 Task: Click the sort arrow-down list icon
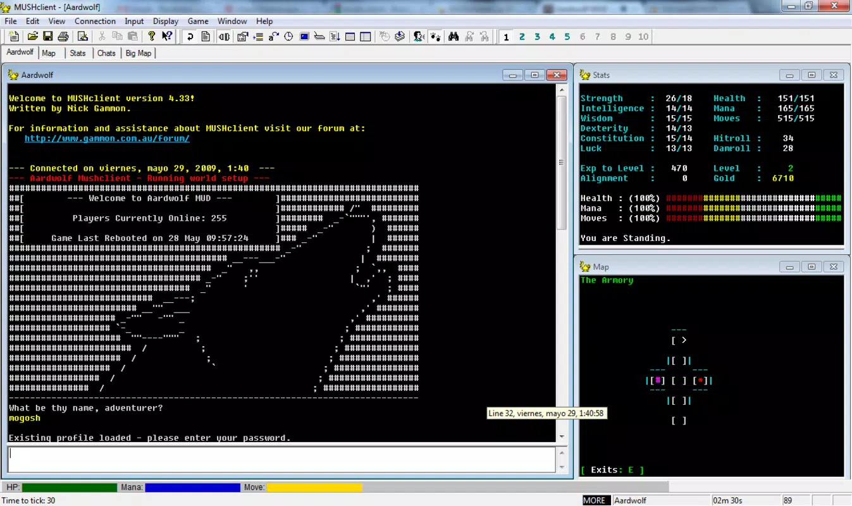click(335, 37)
